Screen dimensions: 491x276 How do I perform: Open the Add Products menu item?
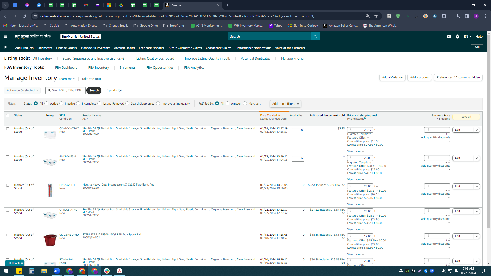[24, 48]
